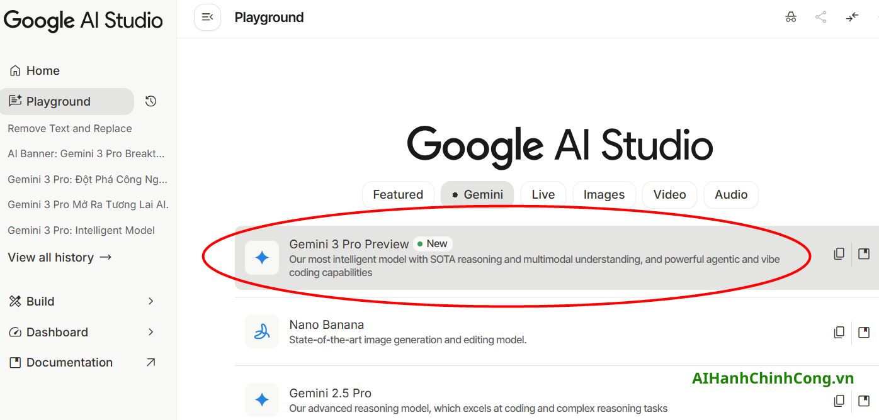Open Gemini 2.5 Pro details panel icon
Screen dimensions: 879x420
point(864,401)
